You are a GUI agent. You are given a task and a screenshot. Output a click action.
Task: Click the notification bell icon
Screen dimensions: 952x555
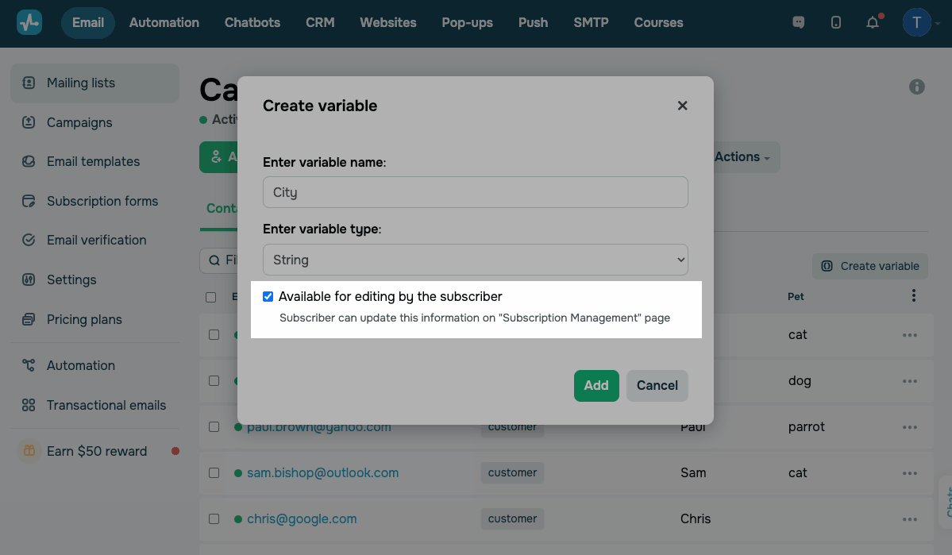point(873,23)
